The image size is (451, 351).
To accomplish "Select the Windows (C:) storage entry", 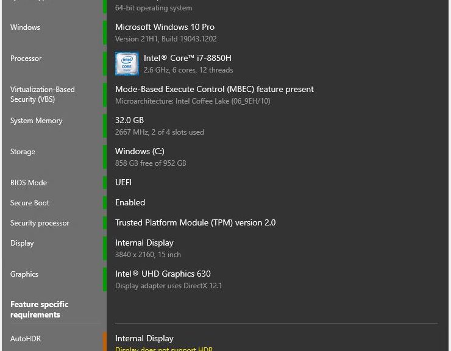I will [x=140, y=151].
